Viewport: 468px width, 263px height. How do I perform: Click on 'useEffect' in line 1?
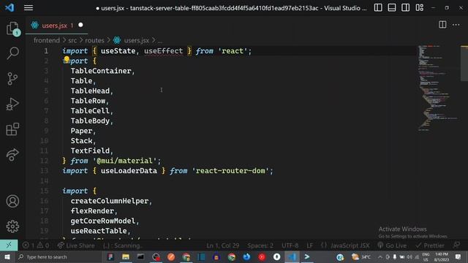(163, 51)
